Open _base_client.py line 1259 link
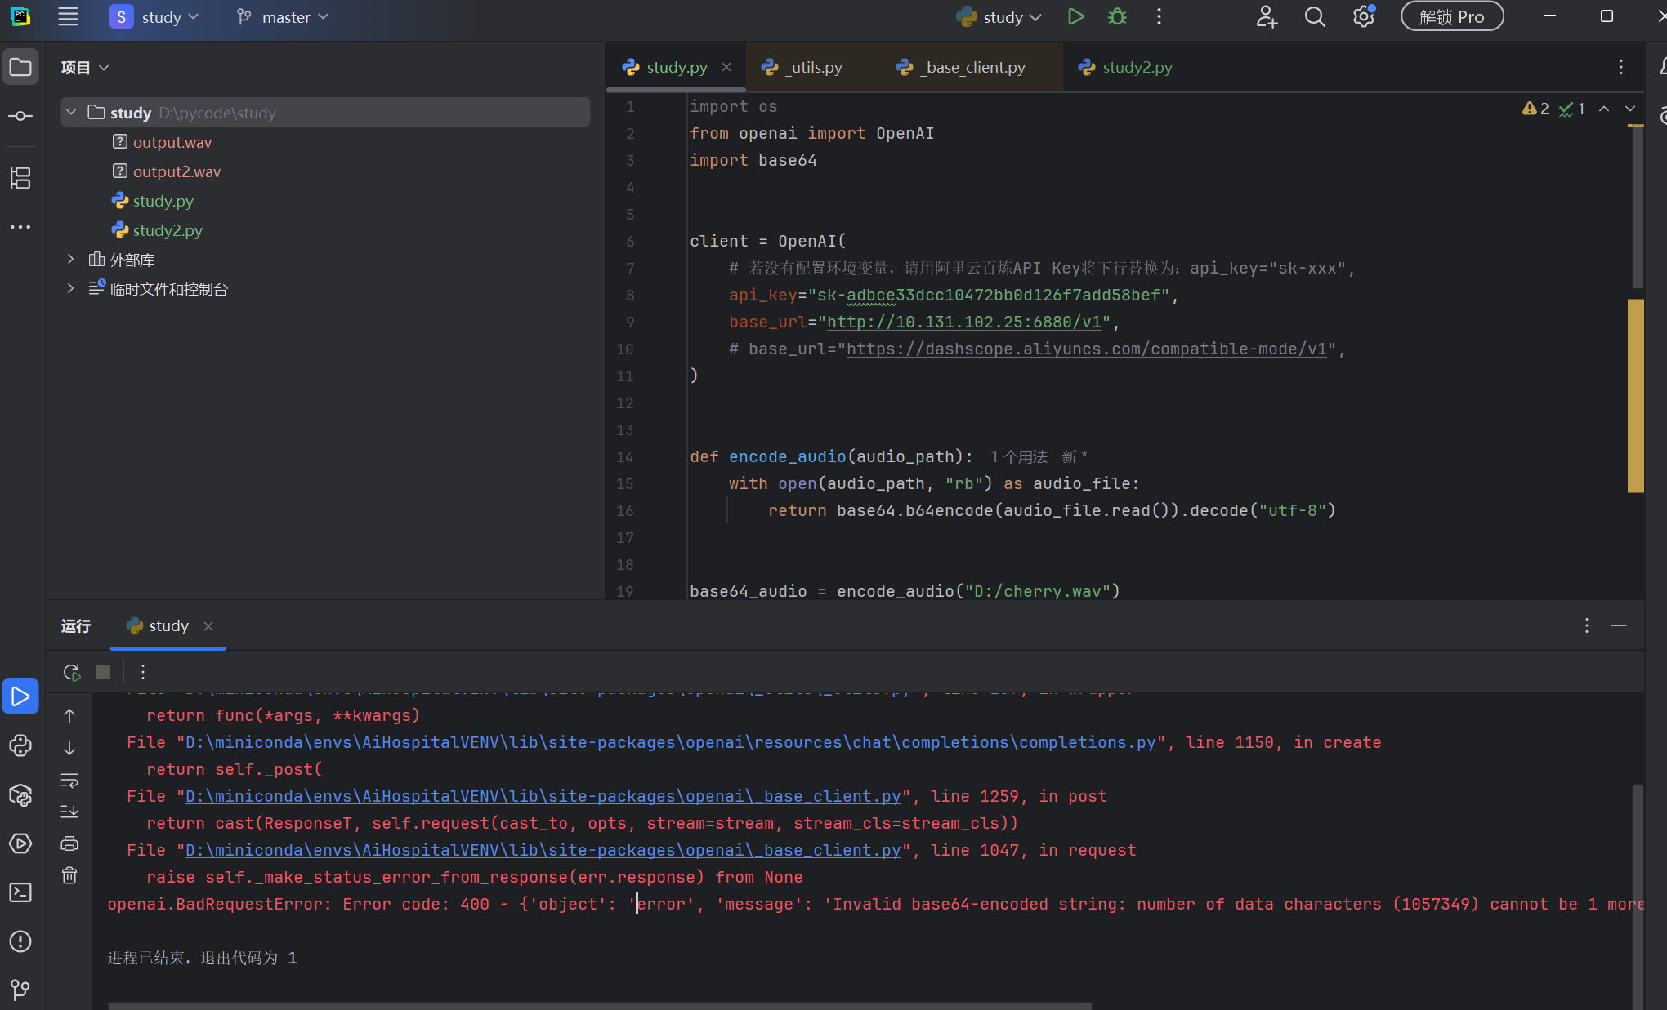 coord(543,796)
